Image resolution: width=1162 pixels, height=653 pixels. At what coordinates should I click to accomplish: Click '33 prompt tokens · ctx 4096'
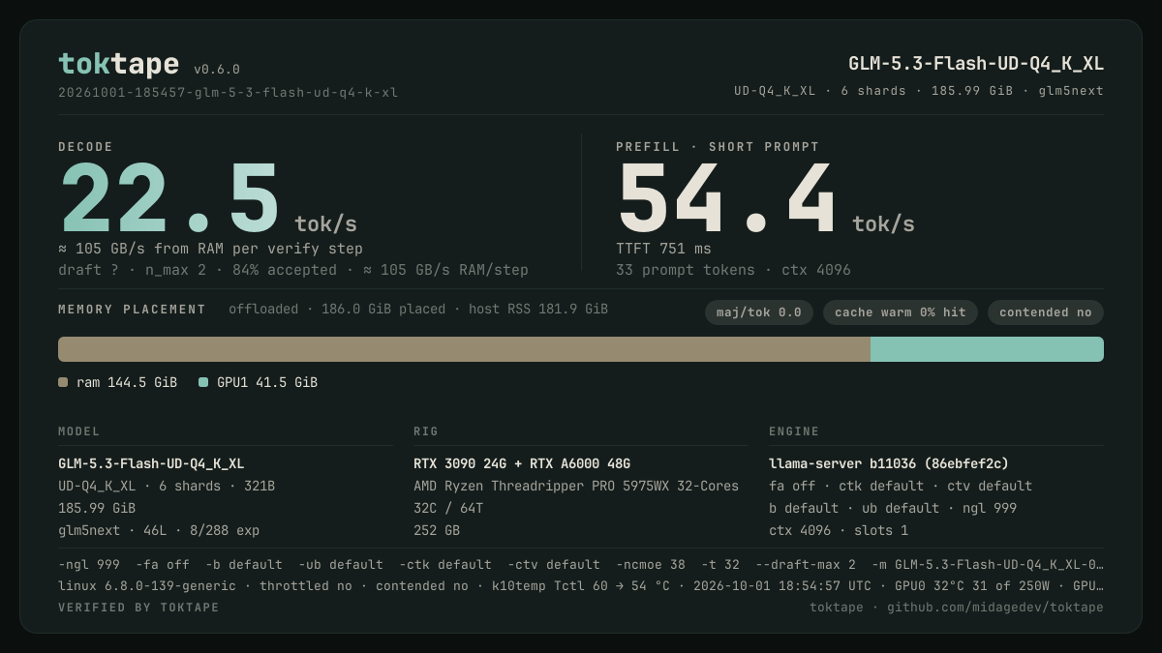tap(733, 270)
